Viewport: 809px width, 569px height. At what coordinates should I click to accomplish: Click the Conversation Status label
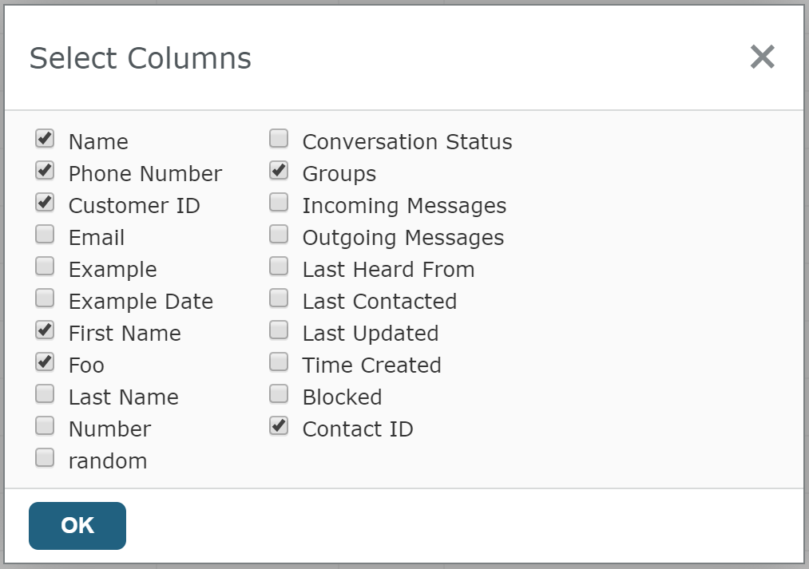(x=407, y=142)
